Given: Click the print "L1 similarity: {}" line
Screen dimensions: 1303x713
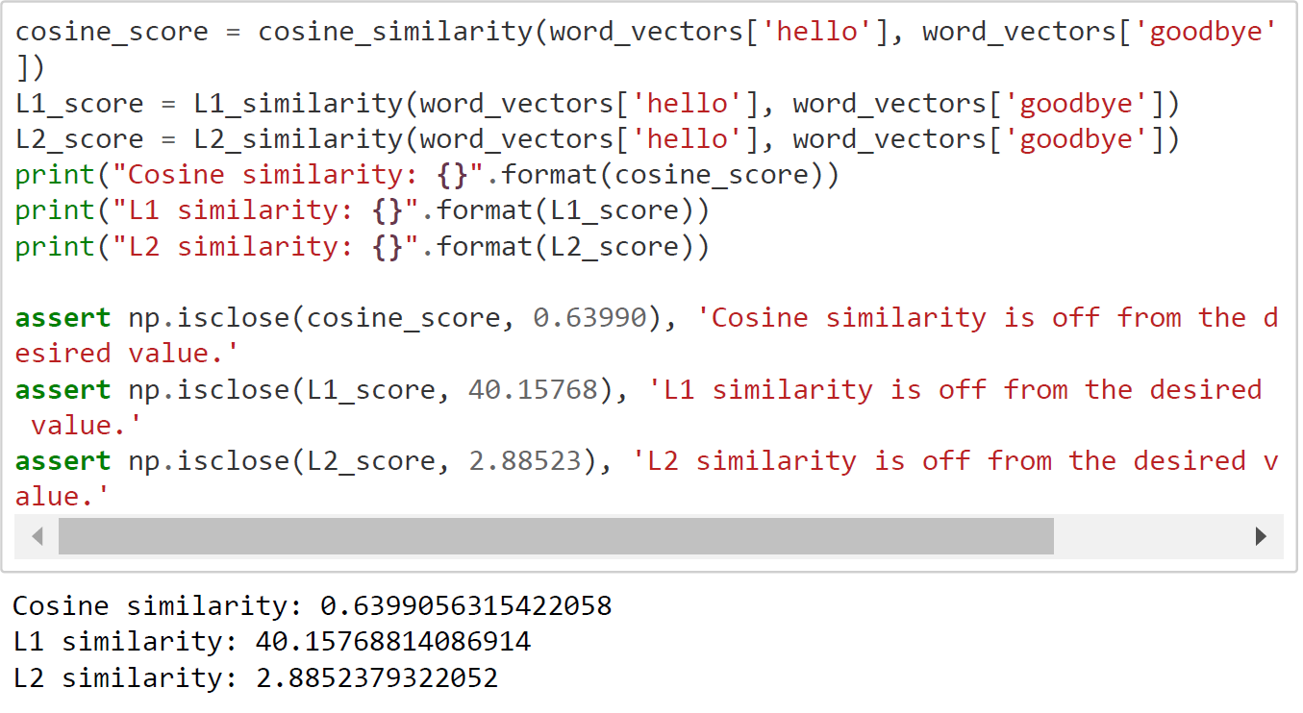Looking at the screenshot, I should (x=363, y=210).
